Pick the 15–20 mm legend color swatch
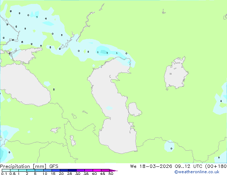 [56, 170]
